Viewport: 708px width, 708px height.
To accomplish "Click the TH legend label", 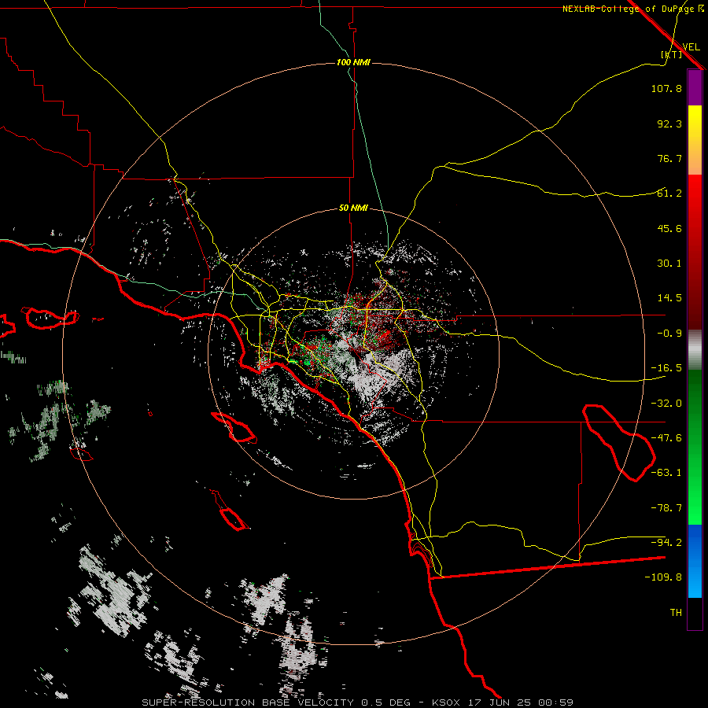I will pos(676,613).
